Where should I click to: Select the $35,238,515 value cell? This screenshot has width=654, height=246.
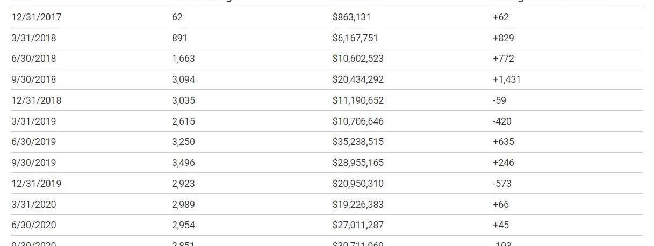click(x=358, y=142)
